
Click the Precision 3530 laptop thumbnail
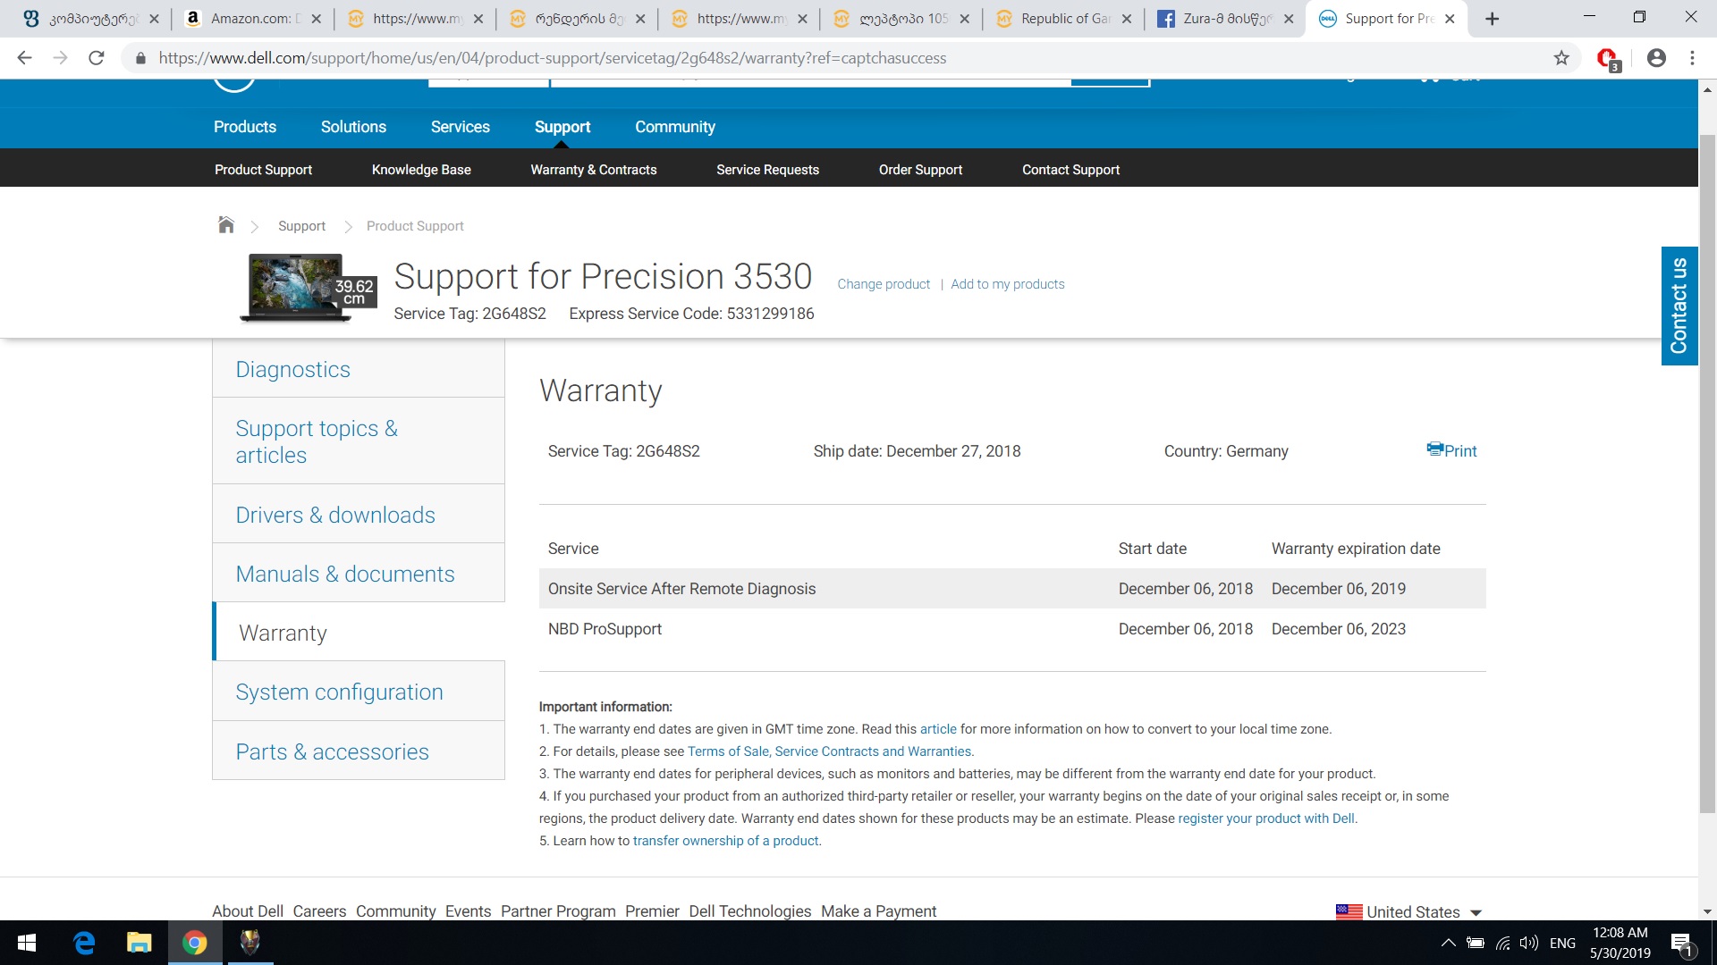(296, 287)
